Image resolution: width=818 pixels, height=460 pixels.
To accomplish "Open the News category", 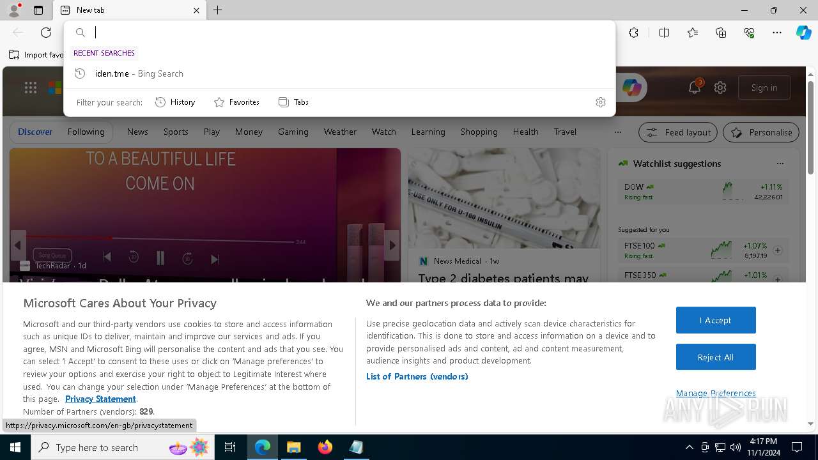I will click(137, 132).
